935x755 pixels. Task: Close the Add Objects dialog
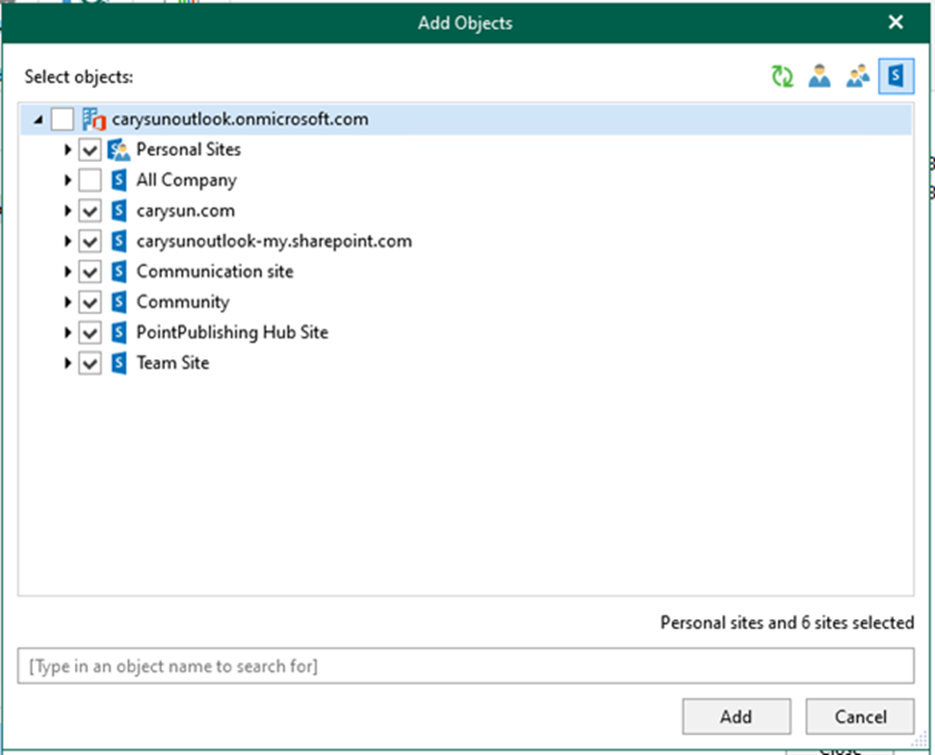[x=896, y=23]
